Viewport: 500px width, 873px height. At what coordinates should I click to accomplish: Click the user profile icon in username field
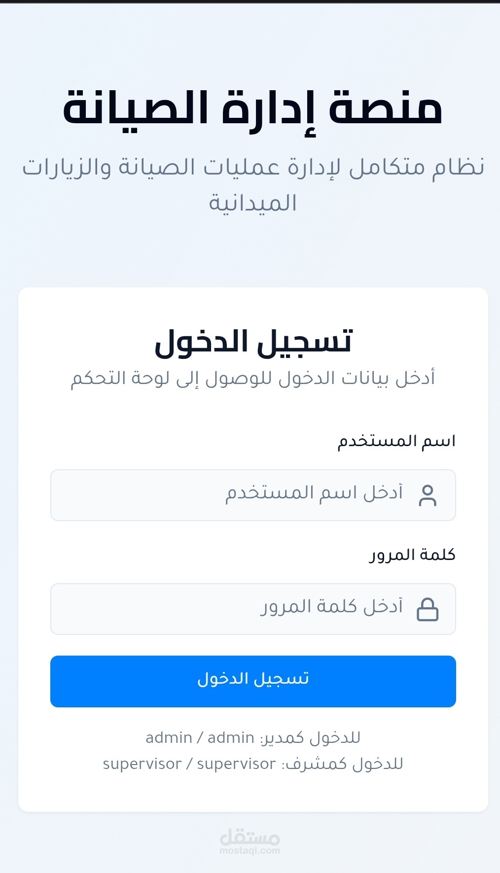click(x=428, y=495)
